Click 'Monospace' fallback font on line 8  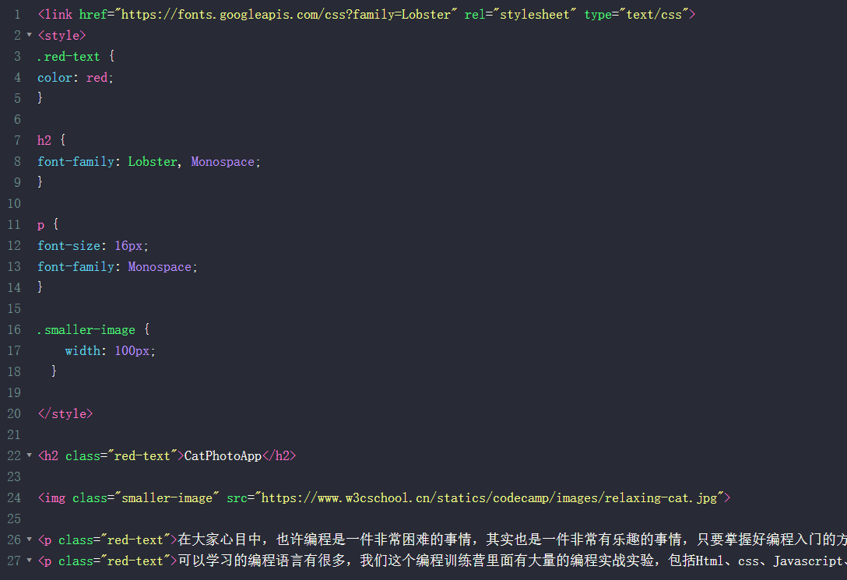(x=223, y=161)
